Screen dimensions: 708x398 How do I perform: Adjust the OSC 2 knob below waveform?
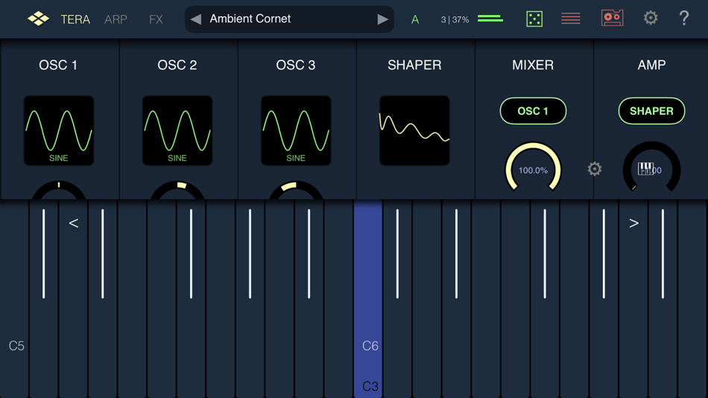[177, 190]
